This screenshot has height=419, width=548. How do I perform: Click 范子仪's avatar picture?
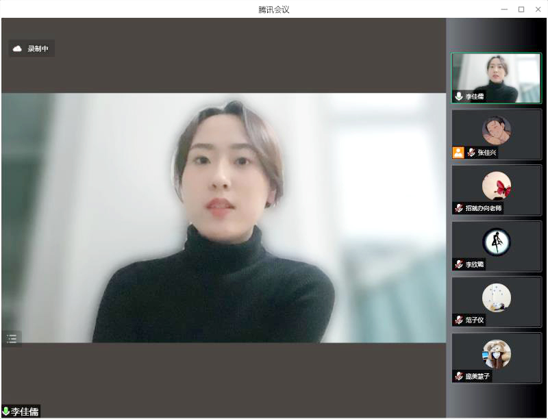pos(496,298)
